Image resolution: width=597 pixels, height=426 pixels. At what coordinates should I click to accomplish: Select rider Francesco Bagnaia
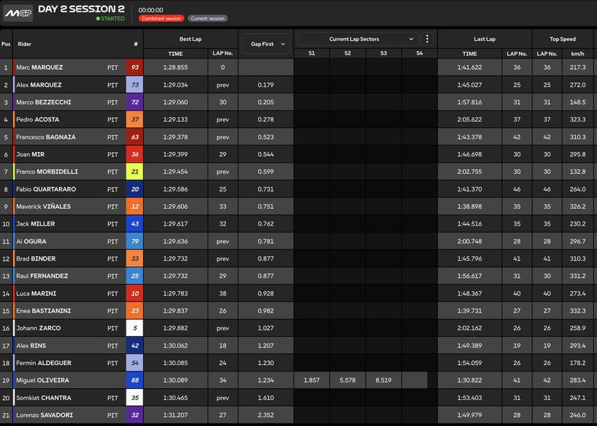(x=46, y=137)
